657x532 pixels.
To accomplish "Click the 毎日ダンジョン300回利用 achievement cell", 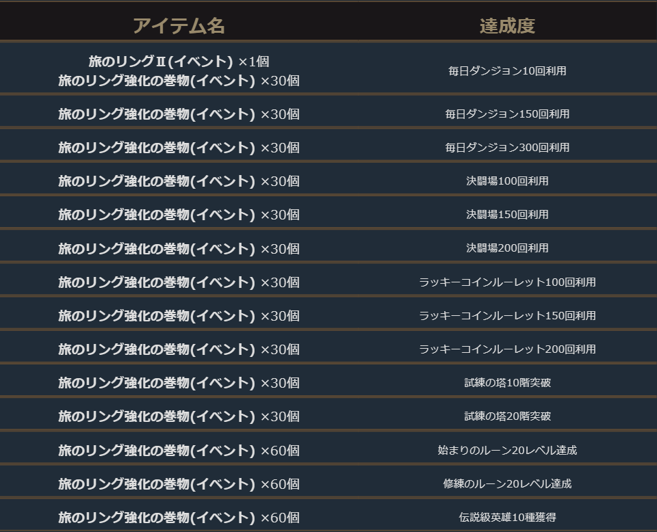I will pyautogui.click(x=507, y=148).
